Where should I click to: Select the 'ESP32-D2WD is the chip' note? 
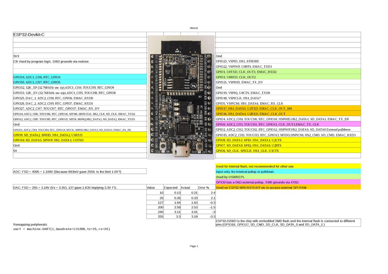coord(288,223)
